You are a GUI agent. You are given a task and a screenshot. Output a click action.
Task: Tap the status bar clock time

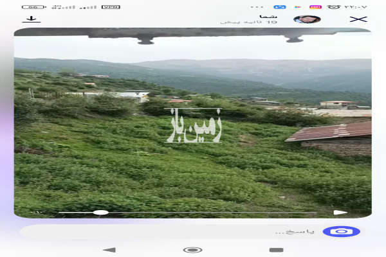coord(356,6)
